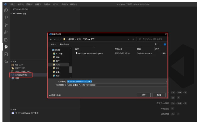Open the 编辑(E) menu

coord(21,4)
